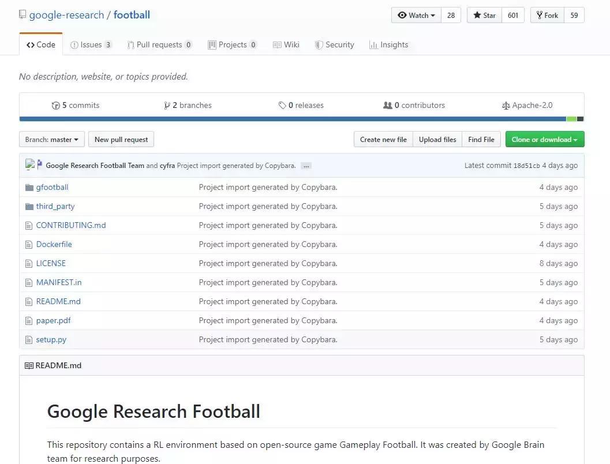This screenshot has height=464, width=610.
Task: Watch this repository
Action: tap(414, 15)
